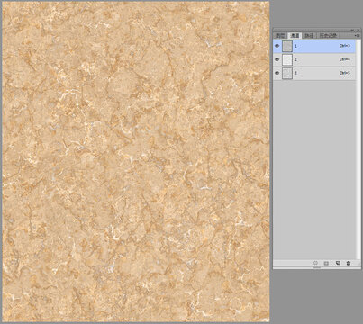Select channel row labeled 3
Viewport: 363px width, 324px height.
[314, 73]
